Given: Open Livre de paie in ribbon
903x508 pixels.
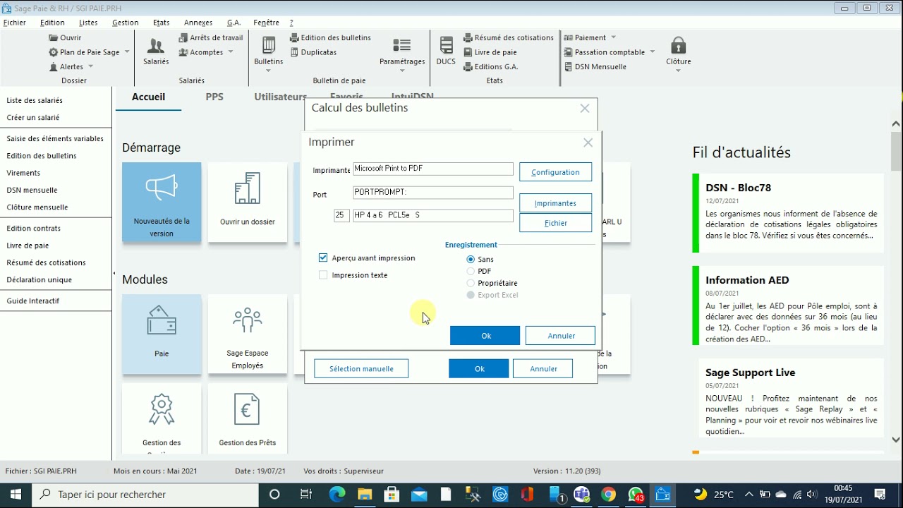Looking at the screenshot, I should 490,52.
